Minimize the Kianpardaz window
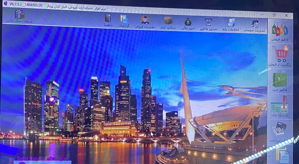The height and width of the screenshot is (164, 299). (263, 14)
